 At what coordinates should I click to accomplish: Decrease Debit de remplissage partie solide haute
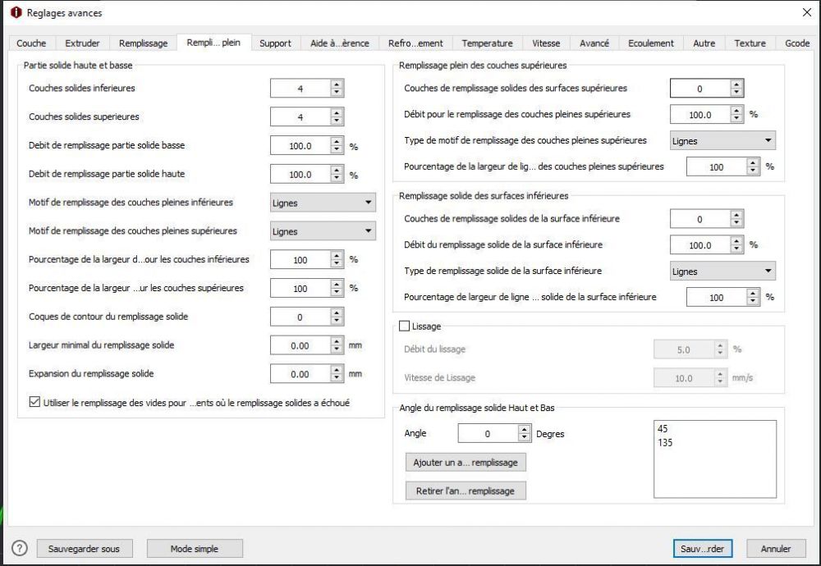337,178
